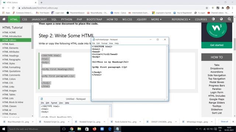236x132 pixels.
Task: Select the HTML tab in navbar
Action: point(14,19)
